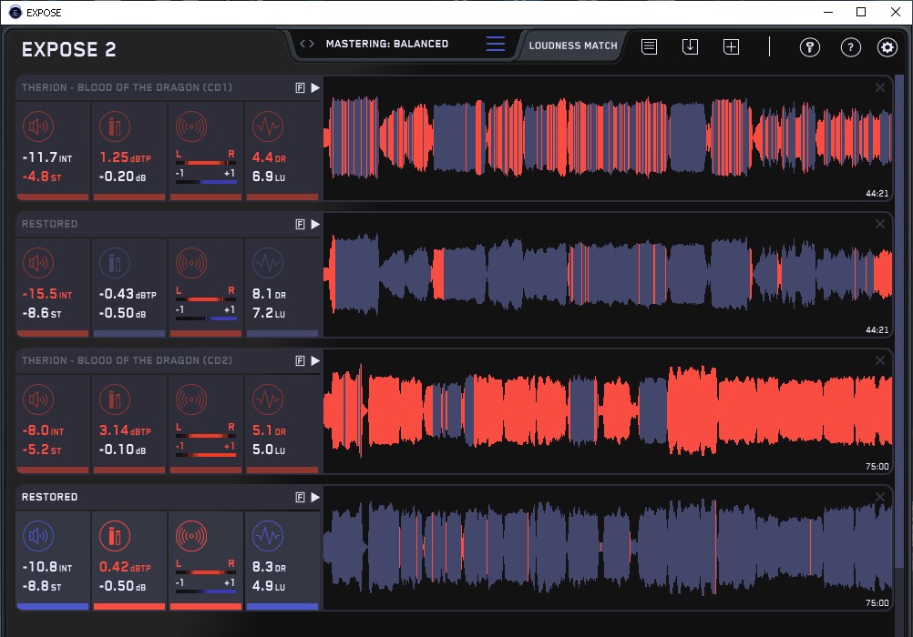
Task: Toggle the F icon on first Restored track
Action: click(x=300, y=224)
